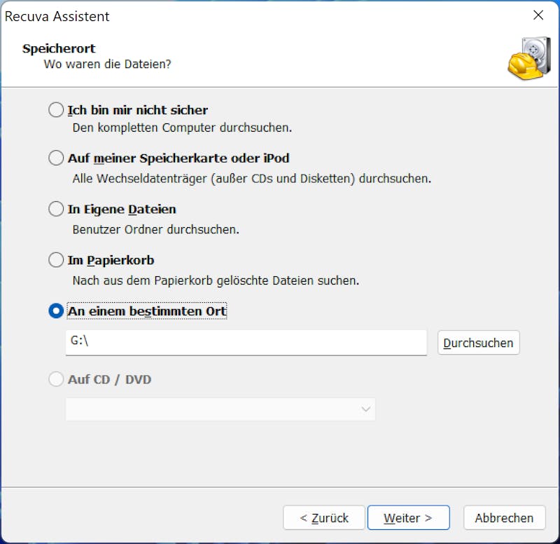560x544 pixels.
Task: Close the Recuva Assistent window
Action: click(538, 15)
